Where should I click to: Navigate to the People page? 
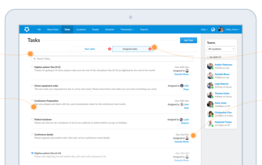point(95,29)
